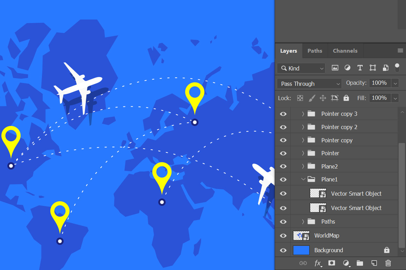Select the Background layer color thumbnail

[x=301, y=250]
